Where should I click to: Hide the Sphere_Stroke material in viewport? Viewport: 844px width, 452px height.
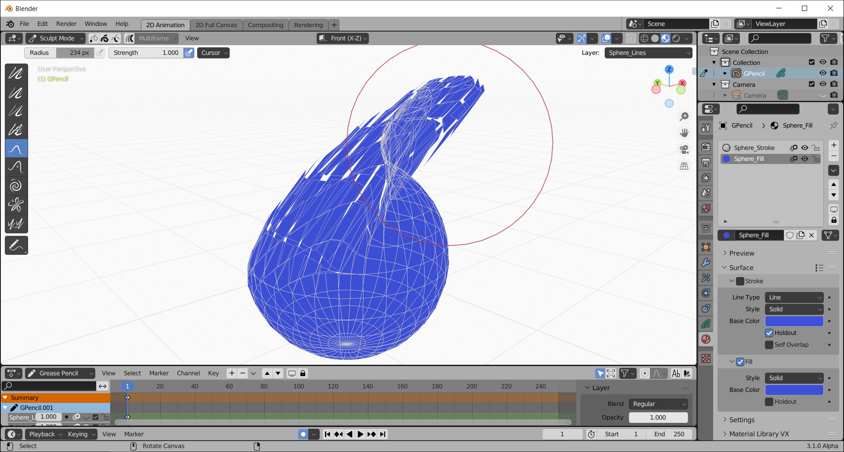pyautogui.click(x=804, y=148)
